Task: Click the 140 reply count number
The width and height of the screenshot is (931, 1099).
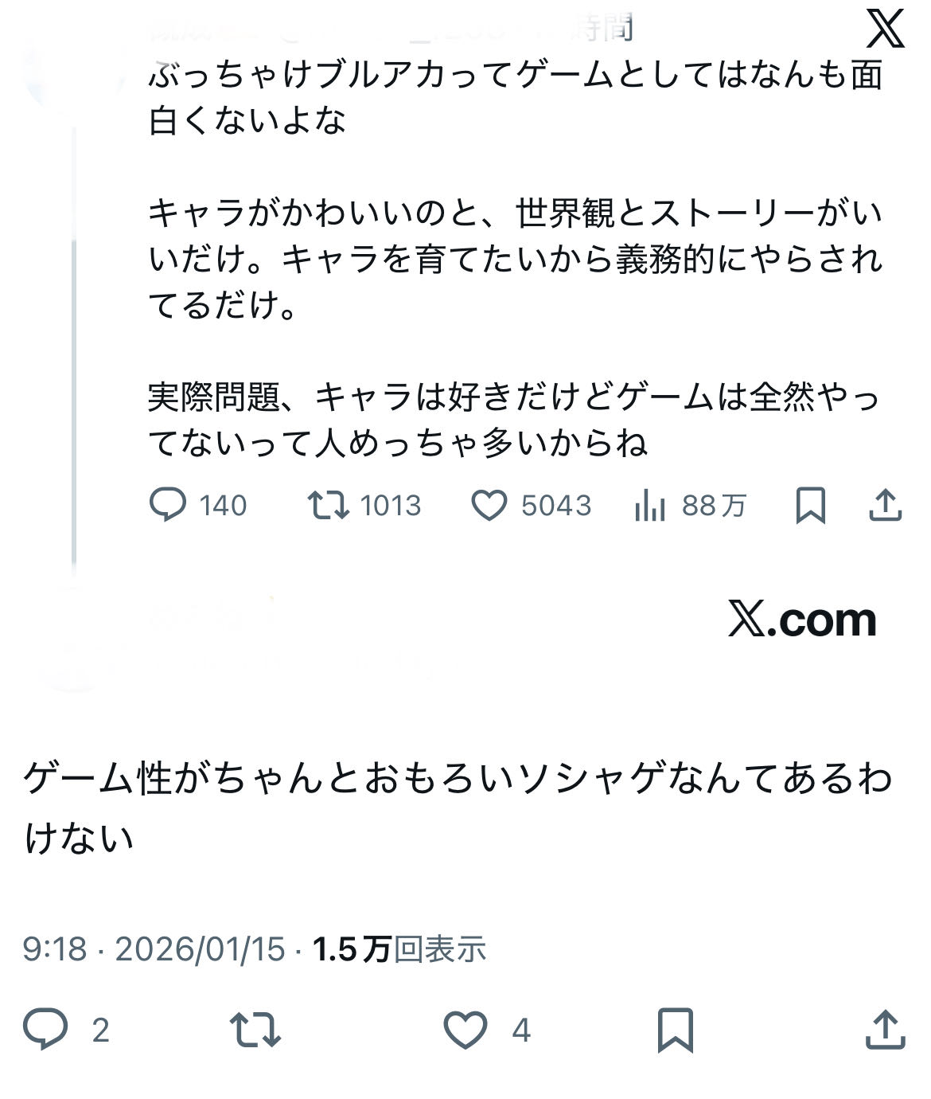Action: point(223,506)
